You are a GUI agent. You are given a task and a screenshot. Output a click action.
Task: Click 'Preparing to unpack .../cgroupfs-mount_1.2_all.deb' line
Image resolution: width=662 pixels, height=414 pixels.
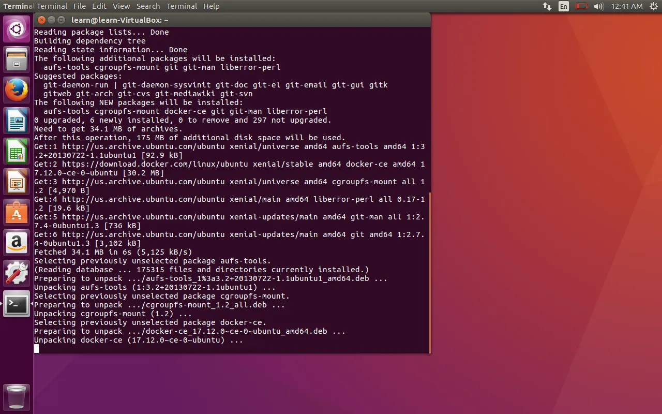click(160, 305)
